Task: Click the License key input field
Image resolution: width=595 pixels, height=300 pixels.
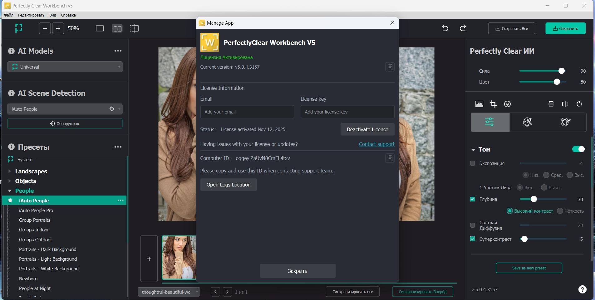Action: click(347, 112)
